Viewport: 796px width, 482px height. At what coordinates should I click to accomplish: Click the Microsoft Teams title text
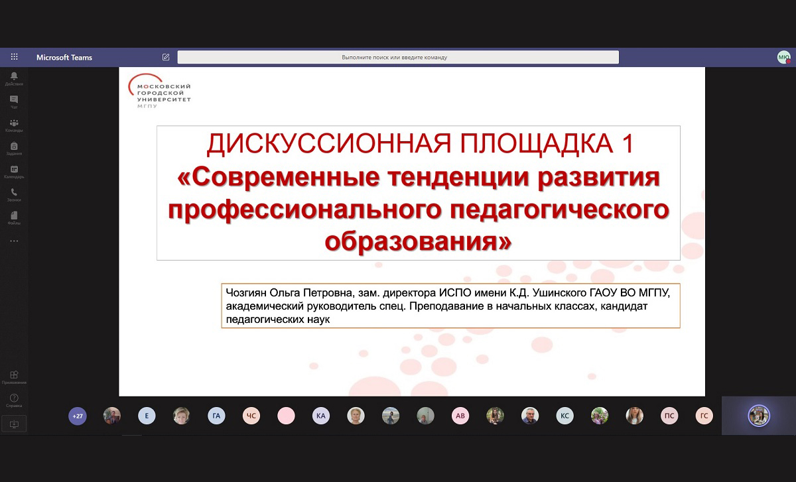64,57
